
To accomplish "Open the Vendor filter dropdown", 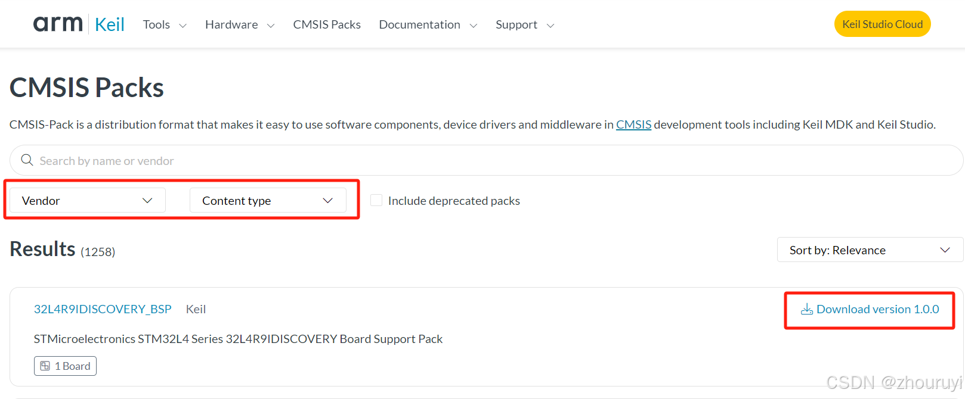I will click(88, 201).
